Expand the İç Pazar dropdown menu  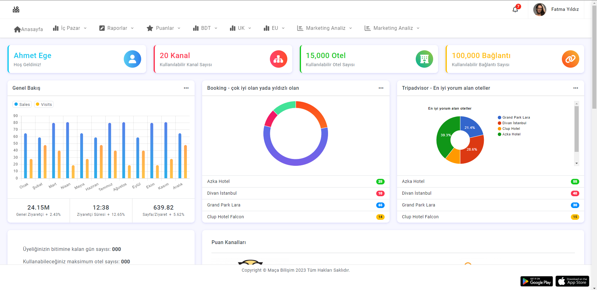(70, 28)
